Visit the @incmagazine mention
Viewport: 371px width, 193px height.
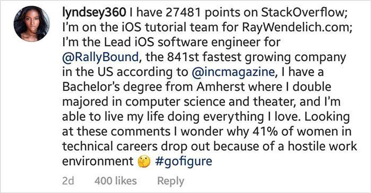[x=233, y=72]
